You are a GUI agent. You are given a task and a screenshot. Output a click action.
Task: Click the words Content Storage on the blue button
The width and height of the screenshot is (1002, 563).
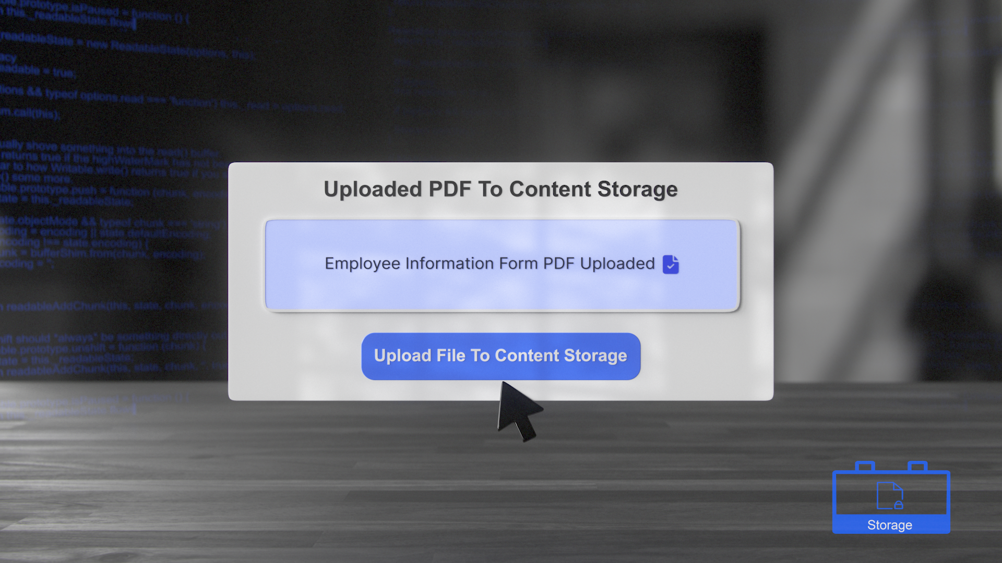(x=561, y=356)
